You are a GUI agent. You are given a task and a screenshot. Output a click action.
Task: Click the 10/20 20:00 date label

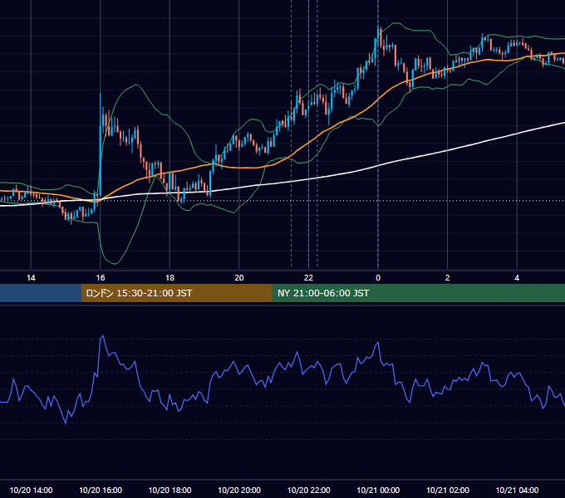click(x=239, y=490)
